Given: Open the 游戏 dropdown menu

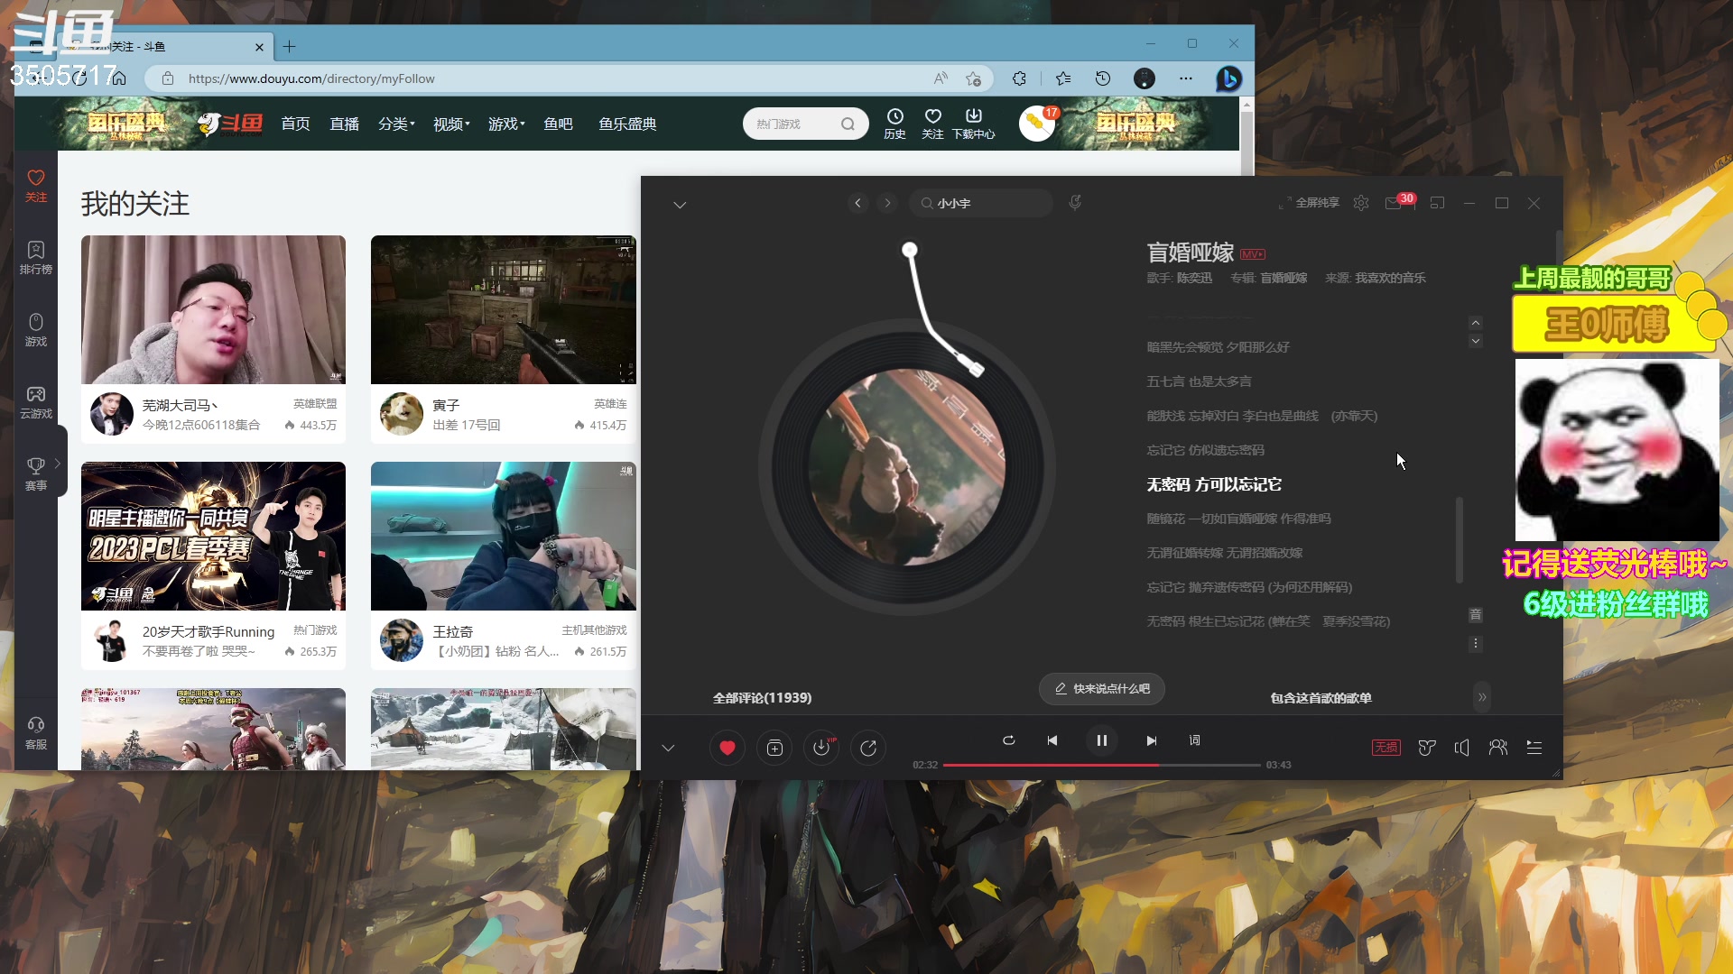Looking at the screenshot, I should click(x=506, y=124).
